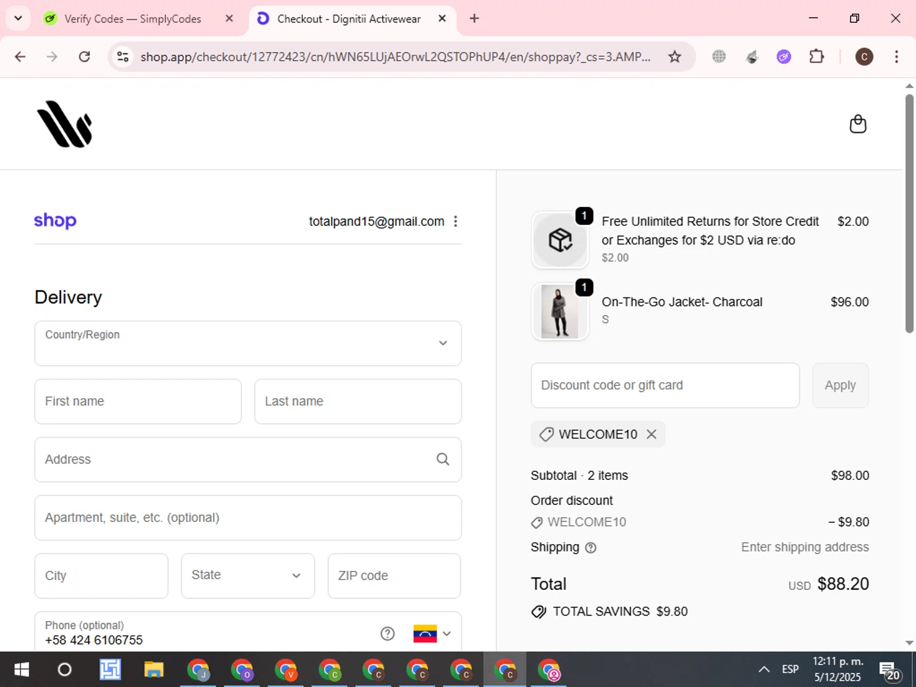Click the Last name field
The image size is (916, 687).
click(358, 401)
